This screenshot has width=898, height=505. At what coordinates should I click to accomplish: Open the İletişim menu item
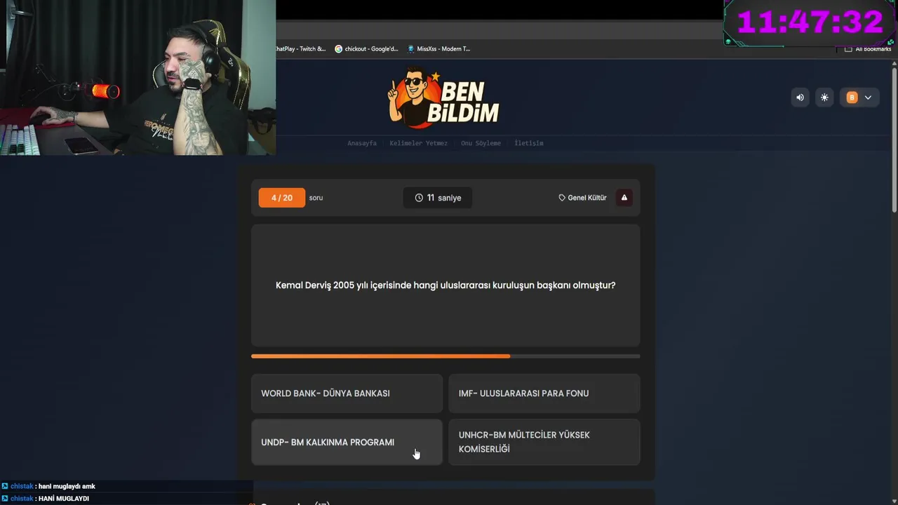click(528, 143)
